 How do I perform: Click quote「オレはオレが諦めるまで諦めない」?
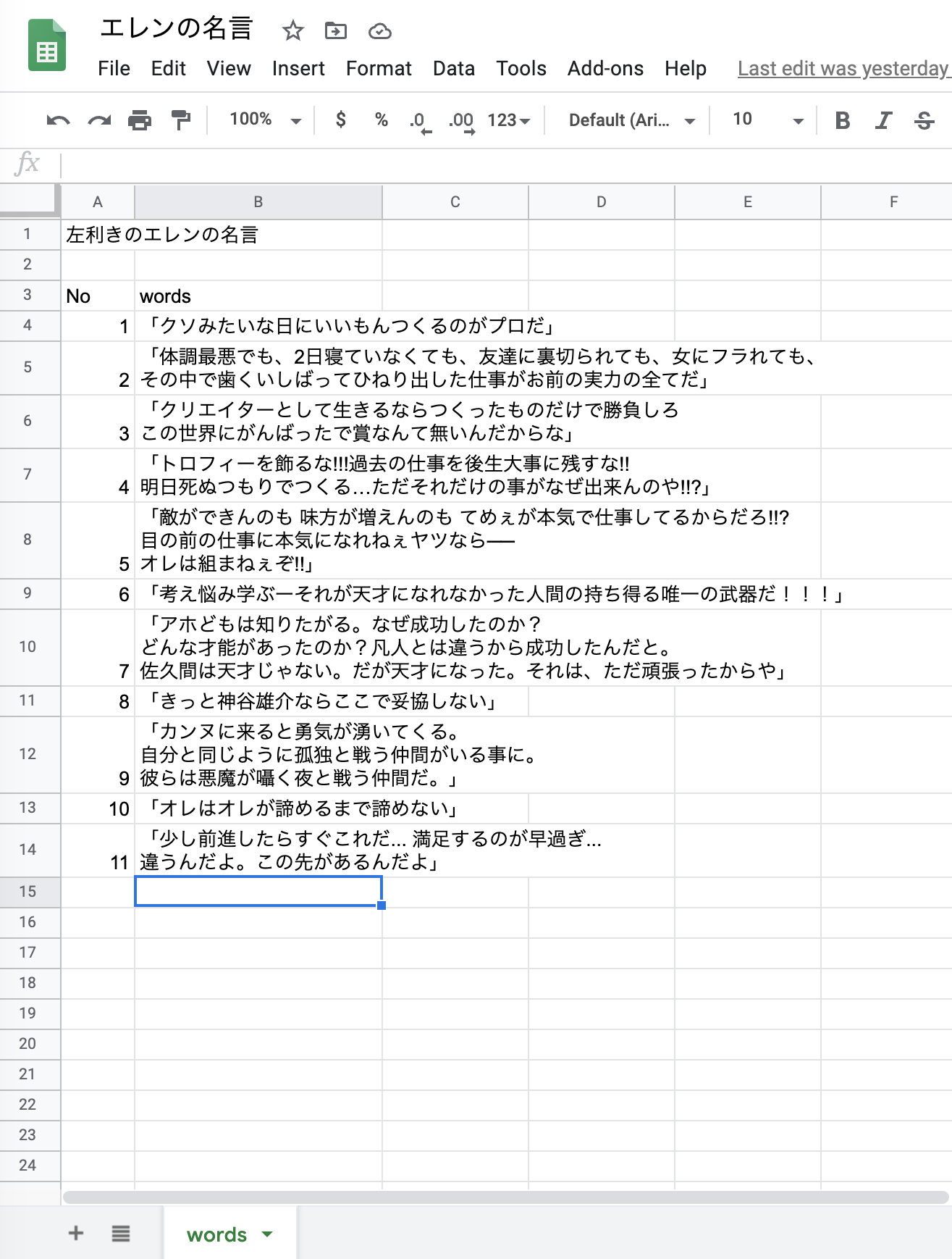tap(300, 808)
